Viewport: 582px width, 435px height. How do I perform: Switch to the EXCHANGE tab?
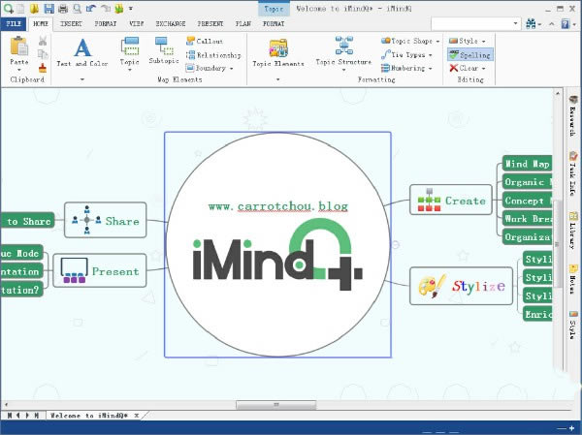171,23
